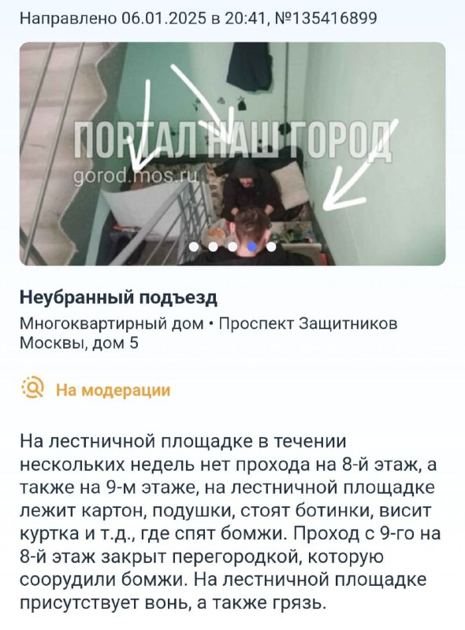
Task: Select the first photo carousel dot
Action: (x=195, y=246)
